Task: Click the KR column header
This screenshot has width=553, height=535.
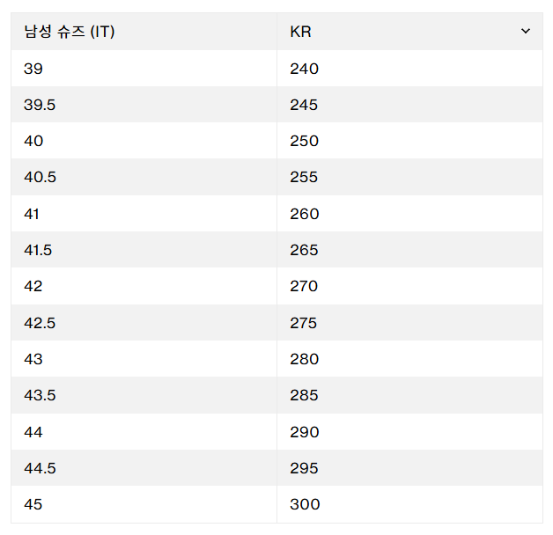Action: click(301, 32)
